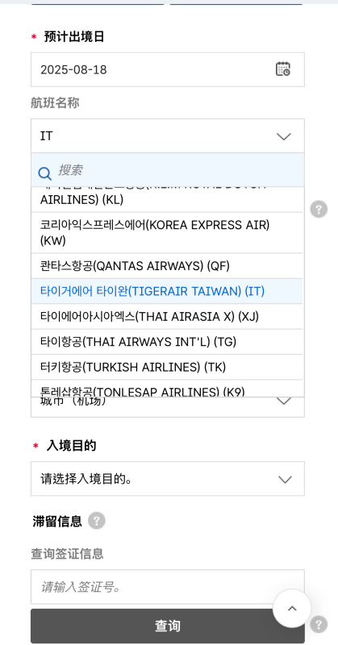
Task: Focus the 搜索 airline search field
Action: coord(168,170)
